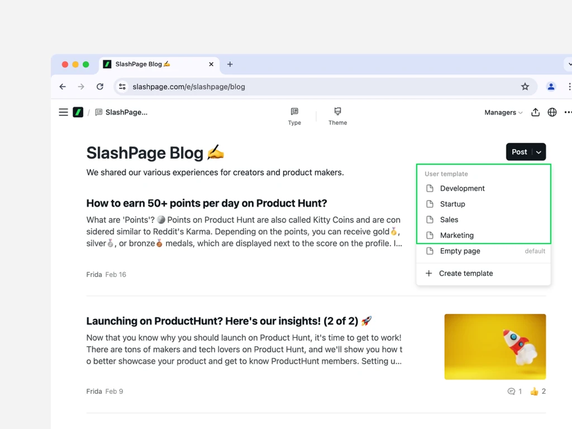Click the SlashPage Blog browser tab
The height and width of the screenshot is (429, 572).
[x=159, y=65]
